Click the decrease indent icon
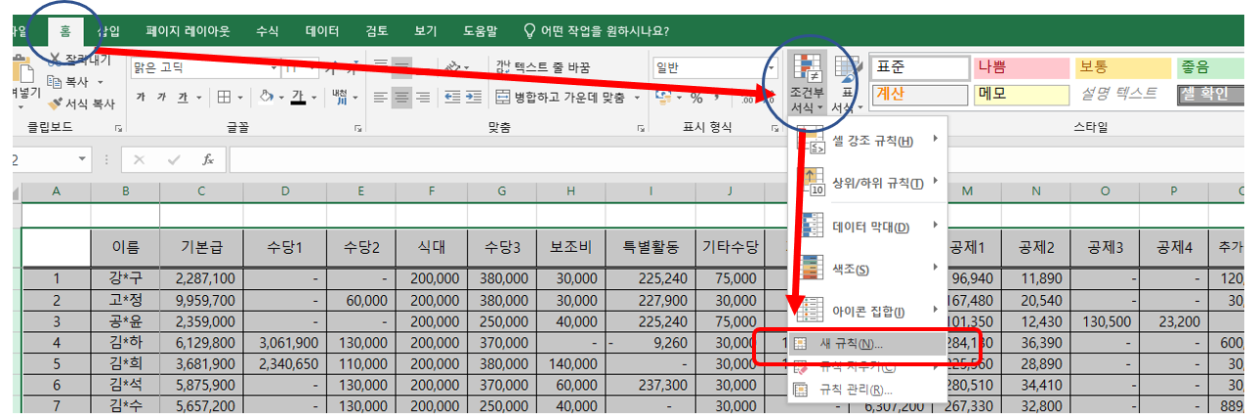This screenshot has height=420, width=1257. point(452,97)
